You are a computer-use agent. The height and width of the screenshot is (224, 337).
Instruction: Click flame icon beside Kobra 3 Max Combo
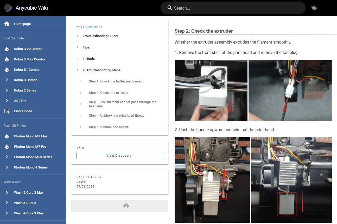[7, 59]
